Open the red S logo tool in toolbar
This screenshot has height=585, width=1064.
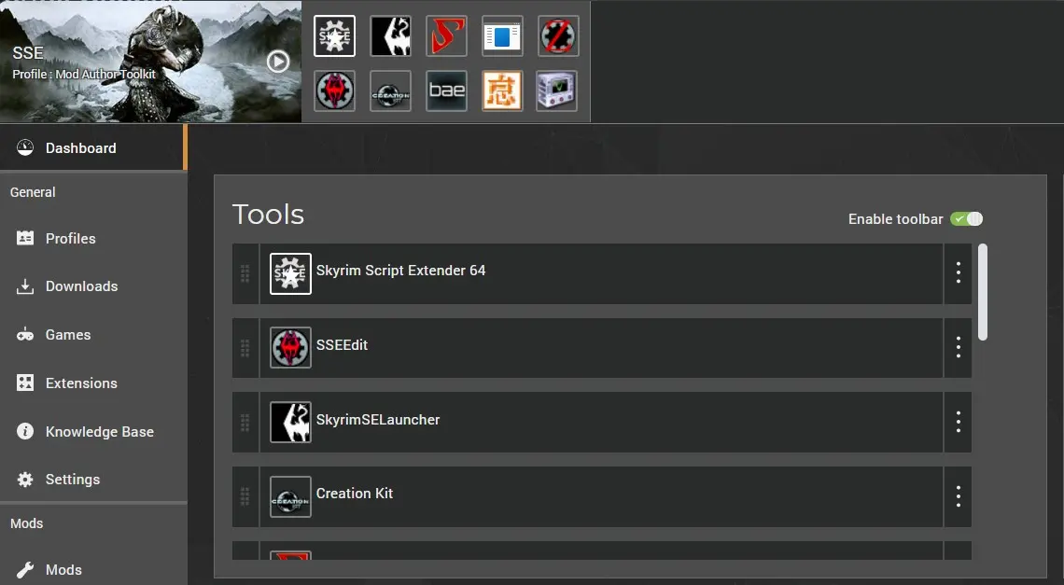pos(446,36)
